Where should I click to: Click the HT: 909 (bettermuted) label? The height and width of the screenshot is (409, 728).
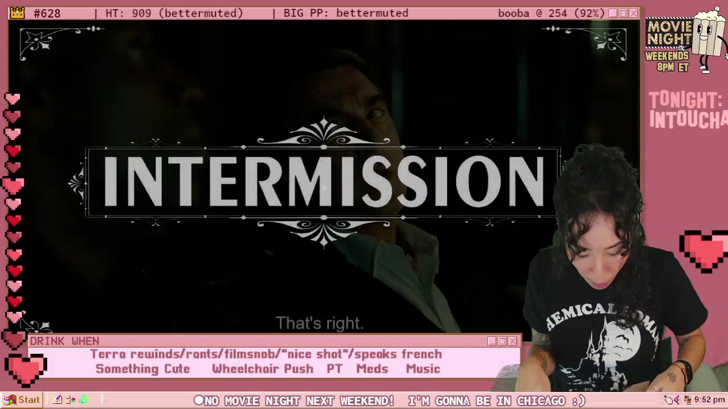click(174, 13)
